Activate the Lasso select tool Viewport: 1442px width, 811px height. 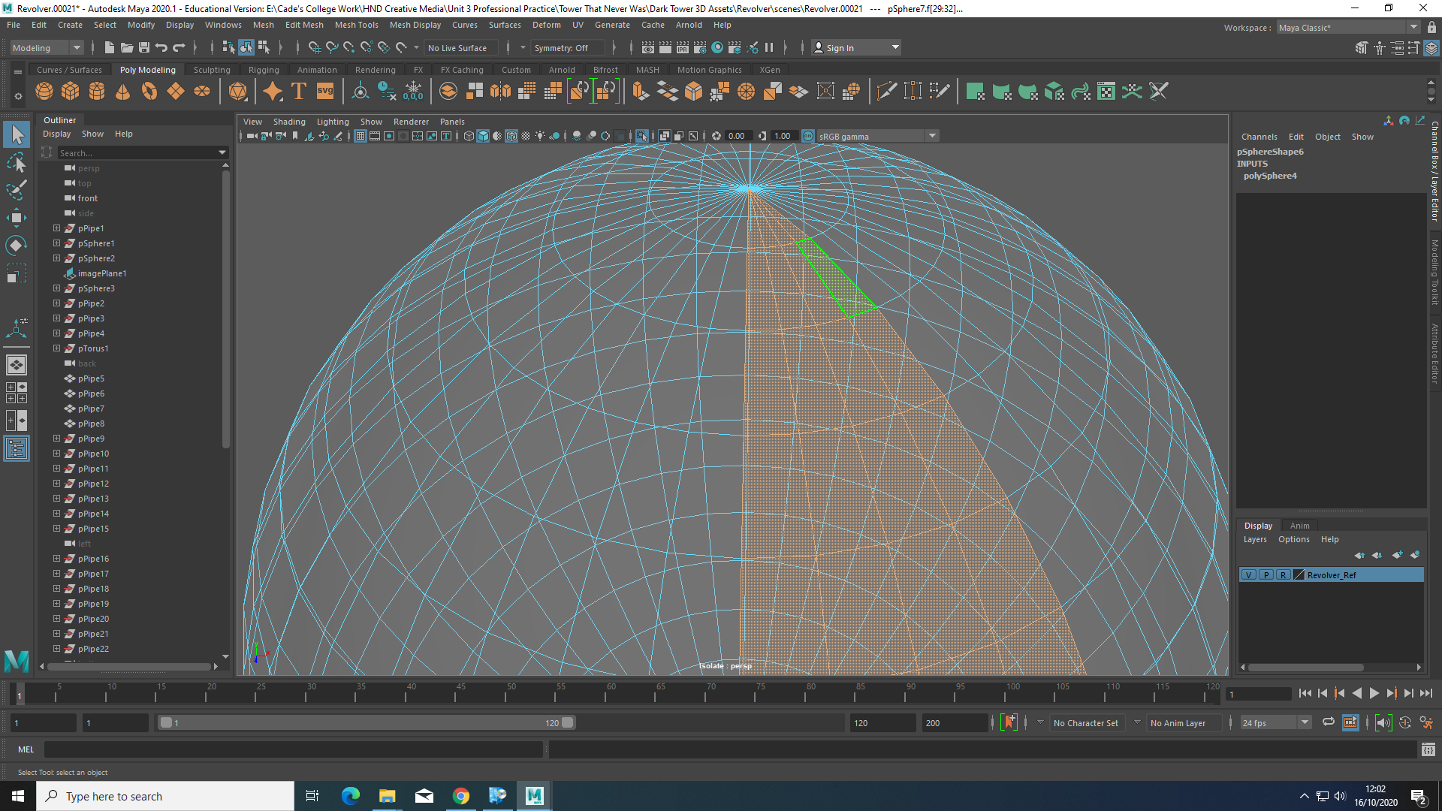tap(16, 163)
